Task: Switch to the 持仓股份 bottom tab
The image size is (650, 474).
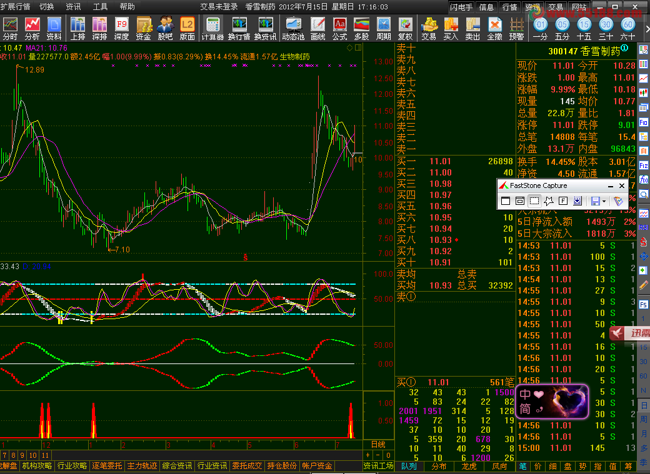Action: coord(282,466)
